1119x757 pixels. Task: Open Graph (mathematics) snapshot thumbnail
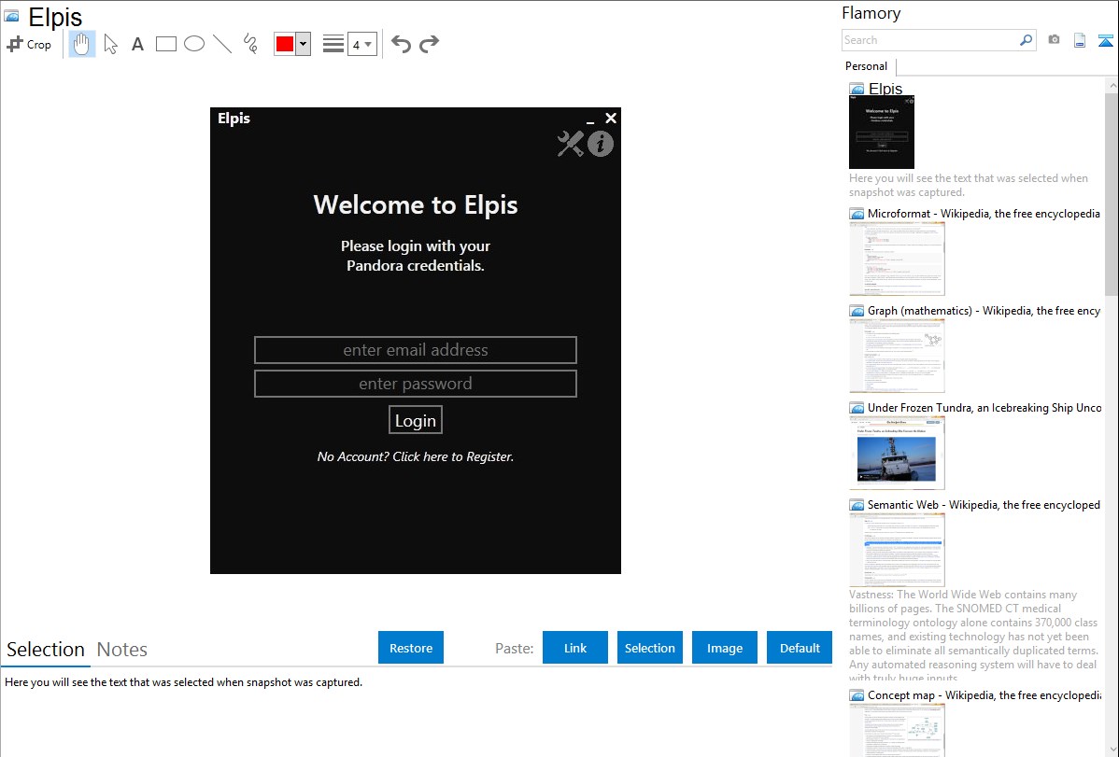click(x=897, y=356)
